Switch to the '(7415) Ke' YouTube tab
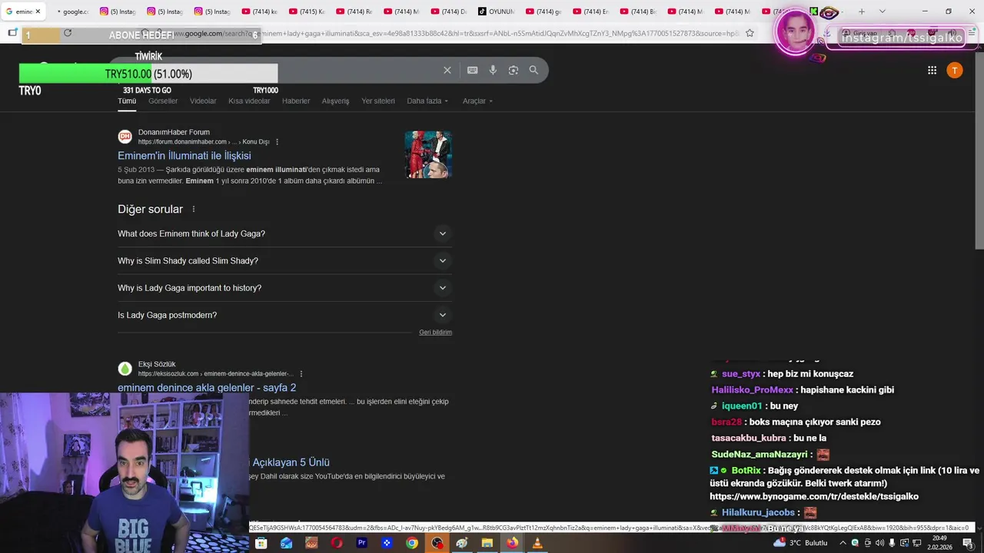The height and width of the screenshot is (553, 984). 306,12
